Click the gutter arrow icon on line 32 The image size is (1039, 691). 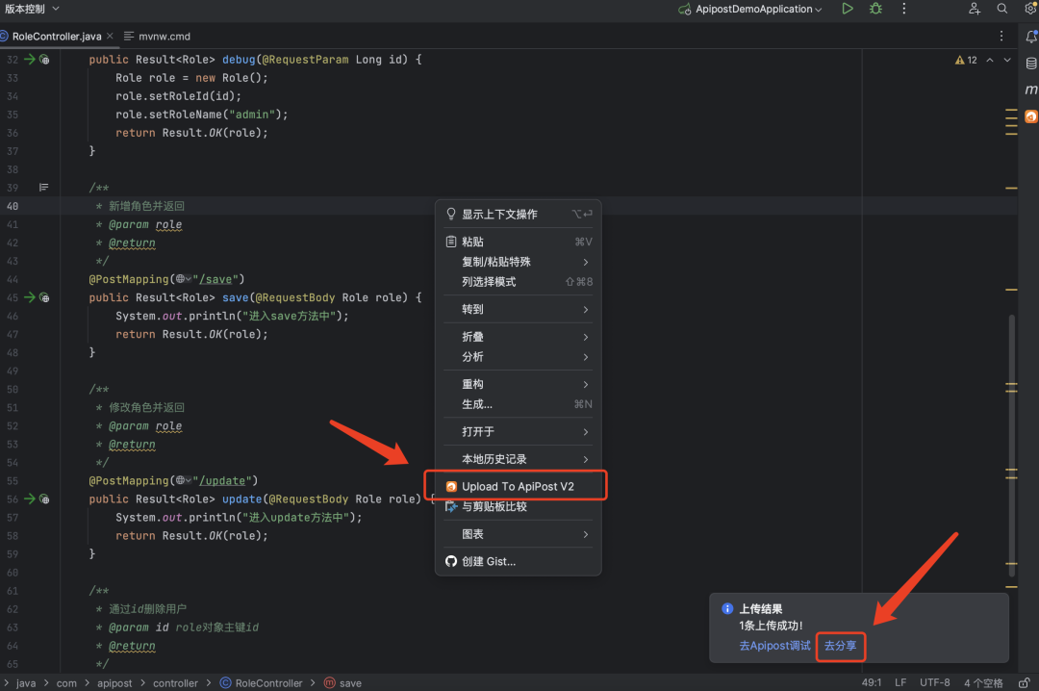click(30, 60)
